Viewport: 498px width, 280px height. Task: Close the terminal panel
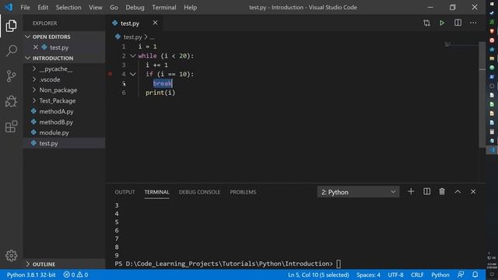point(473,192)
